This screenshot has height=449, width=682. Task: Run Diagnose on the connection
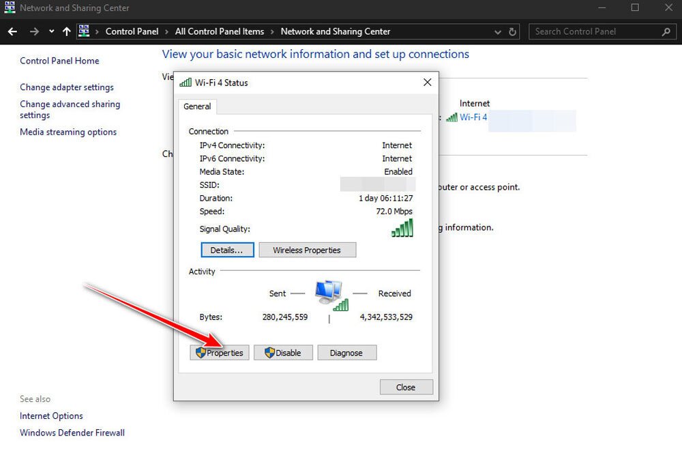(346, 353)
